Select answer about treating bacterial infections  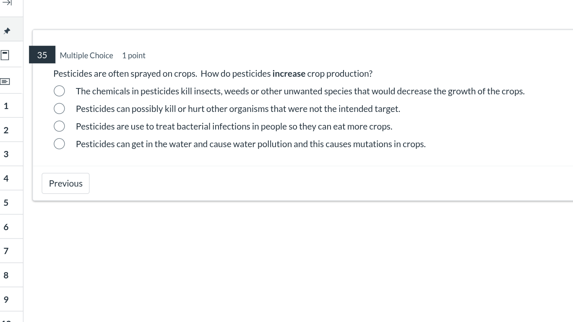coord(59,126)
